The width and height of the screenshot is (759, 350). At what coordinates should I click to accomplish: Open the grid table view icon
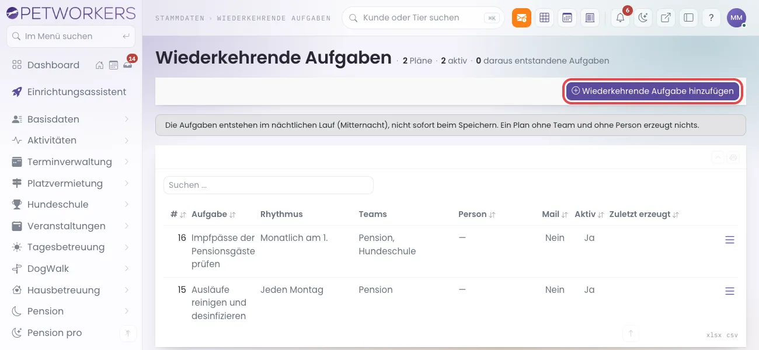click(544, 17)
